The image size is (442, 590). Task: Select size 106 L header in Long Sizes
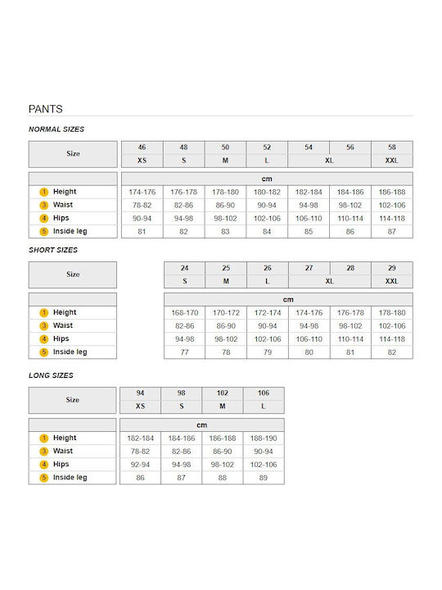pos(264,400)
